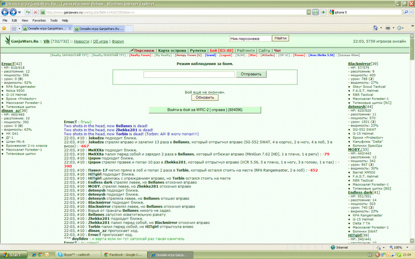Click the Отправить button

coord(251,74)
